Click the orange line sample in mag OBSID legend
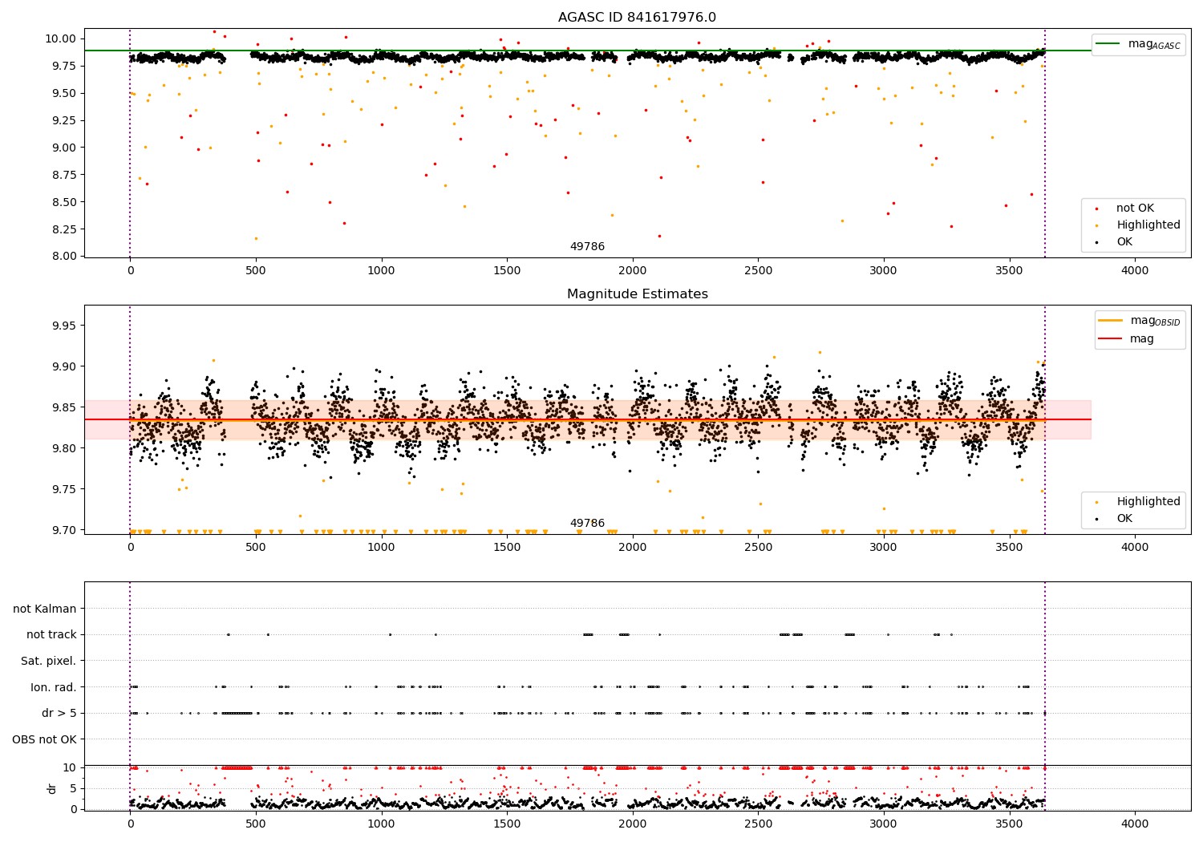The width and height of the screenshot is (1203, 842). [x=1111, y=320]
